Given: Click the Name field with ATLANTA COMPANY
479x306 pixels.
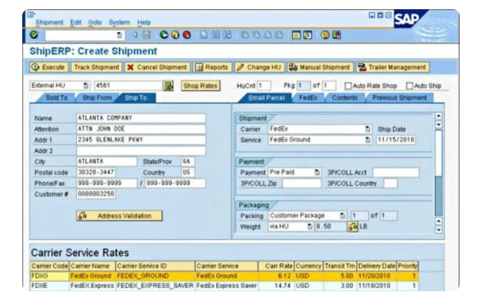Looking at the screenshot, I should click(141, 118).
